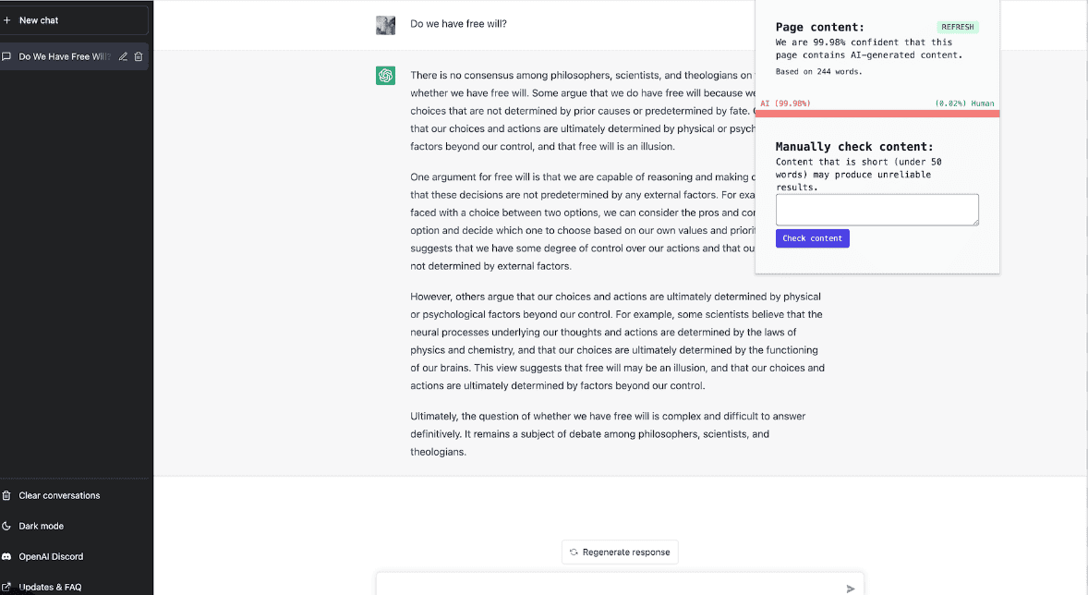Click the ChatGPT logo avatar icon
The height and width of the screenshot is (595, 1088).
click(386, 75)
